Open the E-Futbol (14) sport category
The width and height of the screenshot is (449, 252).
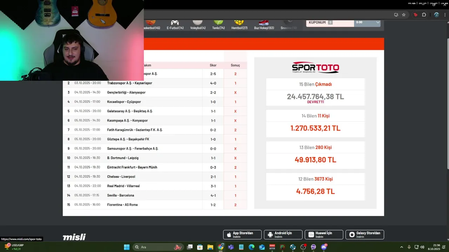click(x=175, y=25)
